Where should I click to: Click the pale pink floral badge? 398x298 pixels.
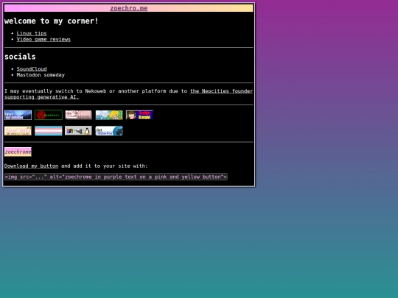[x=78, y=115]
